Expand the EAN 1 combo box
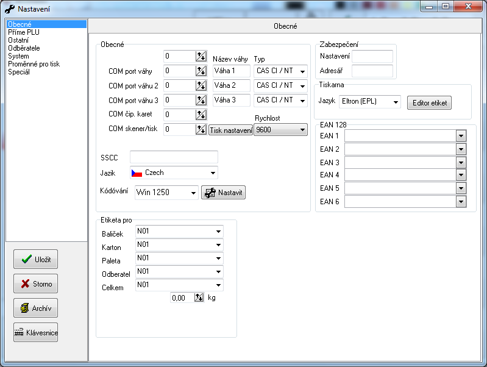 coord(461,135)
